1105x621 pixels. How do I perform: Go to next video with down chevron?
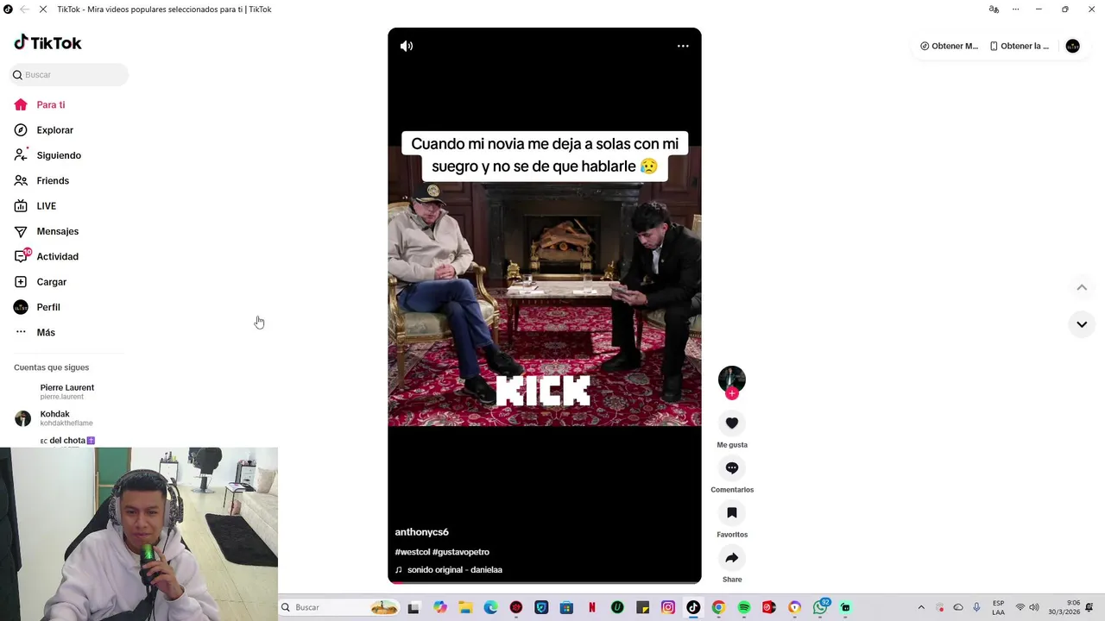[x=1082, y=324]
